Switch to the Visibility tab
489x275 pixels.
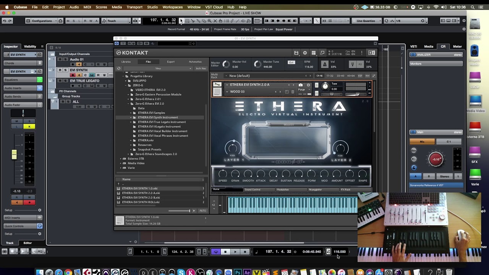coord(30,47)
